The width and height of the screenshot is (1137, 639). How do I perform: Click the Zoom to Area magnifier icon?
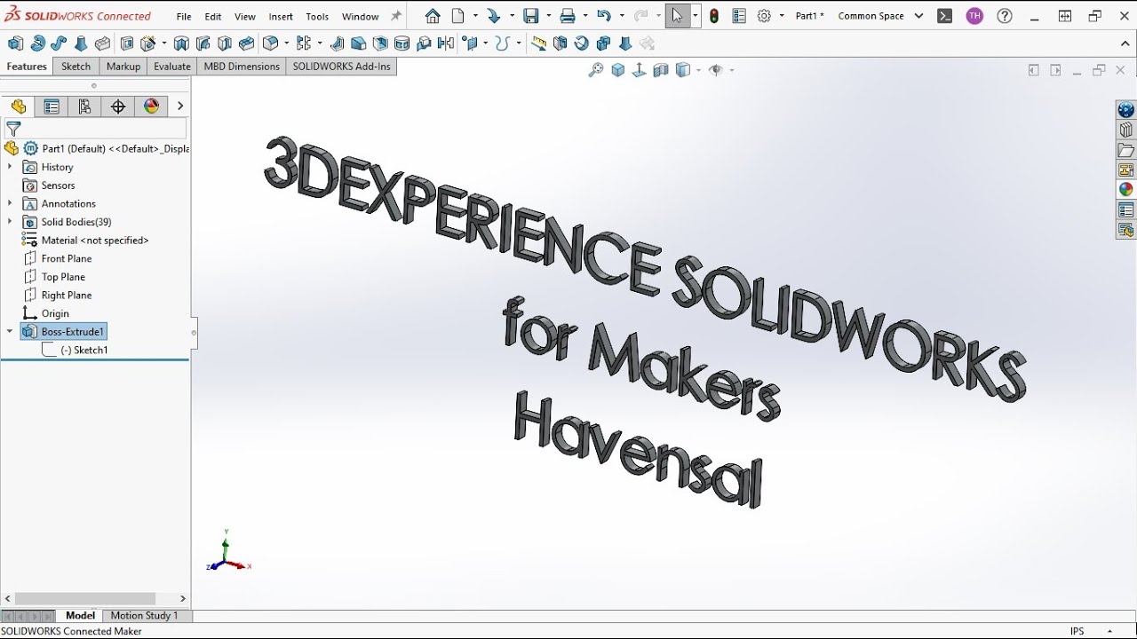tap(596, 70)
